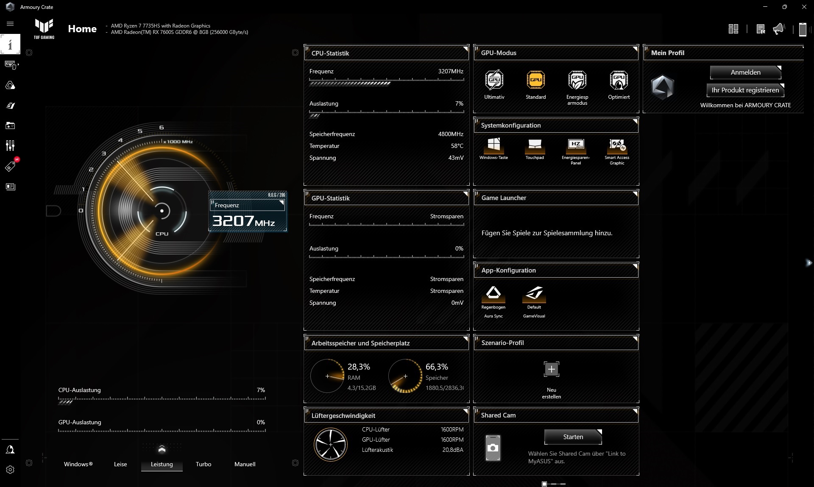Toggle Smart Access Graphic option
The width and height of the screenshot is (814, 487).
click(617, 145)
